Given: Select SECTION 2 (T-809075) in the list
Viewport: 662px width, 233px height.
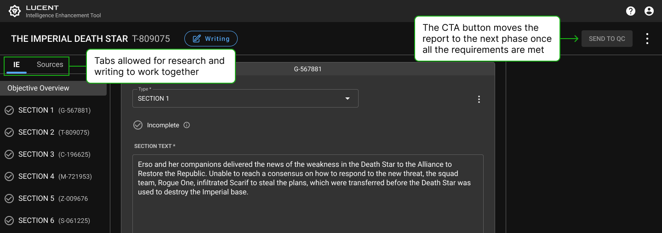Looking at the screenshot, I should tap(55, 132).
